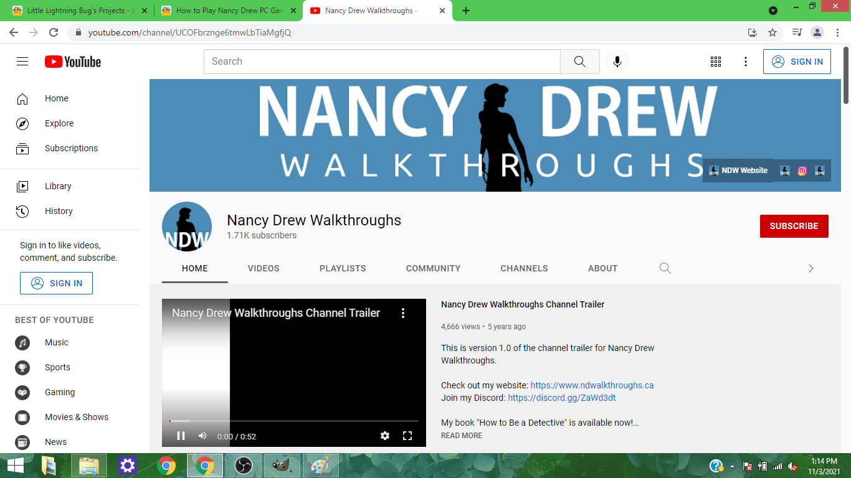The height and width of the screenshot is (478, 851).
Task: Open the YouTube hamburger guide menu
Action: click(22, 62)
